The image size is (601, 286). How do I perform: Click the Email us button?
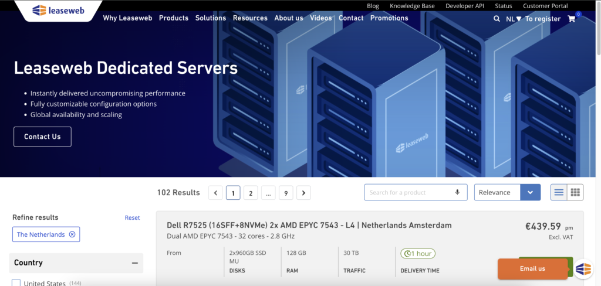532,268
